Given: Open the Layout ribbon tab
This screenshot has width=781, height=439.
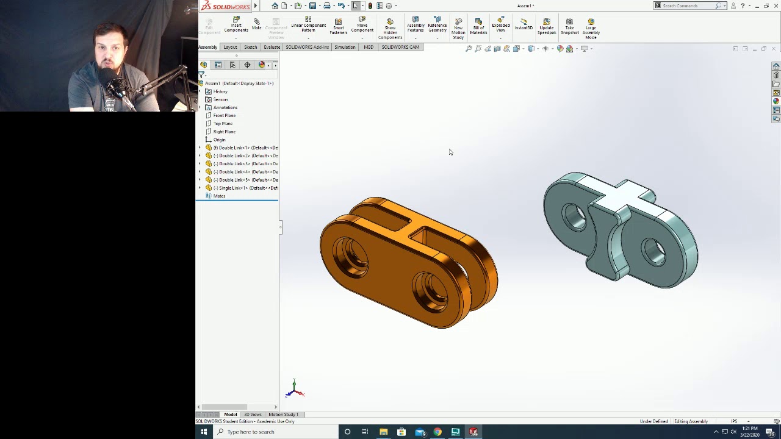Looking at the screenshot, I should coord(230,47).
